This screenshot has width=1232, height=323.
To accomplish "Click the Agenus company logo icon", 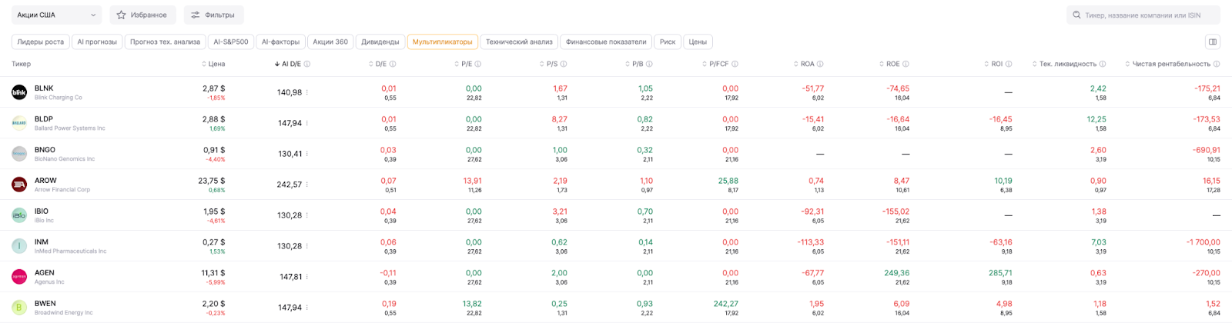I will (19, 277).
